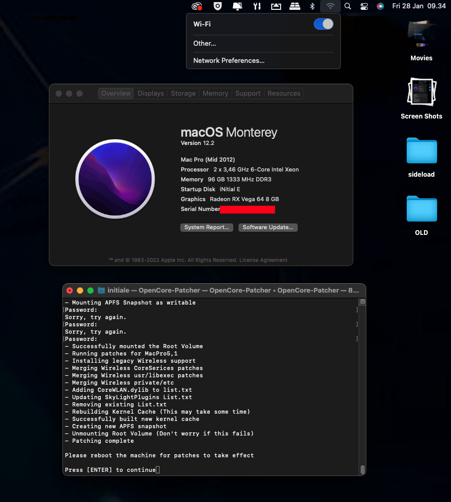Open Spotlight search magnifier icon
The image size is (451, 502).
coord(348,6)
